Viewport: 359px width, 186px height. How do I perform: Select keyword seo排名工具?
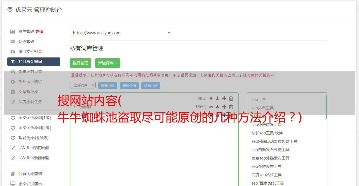click(x=263, y=108)
